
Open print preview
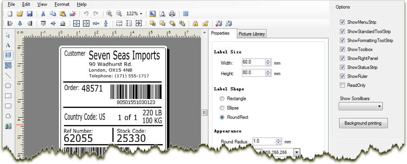(x=162, y=14)
